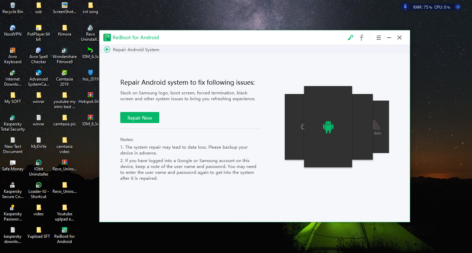
Task: Click the ReiBoot logo in the title bar
Action: 107,37
